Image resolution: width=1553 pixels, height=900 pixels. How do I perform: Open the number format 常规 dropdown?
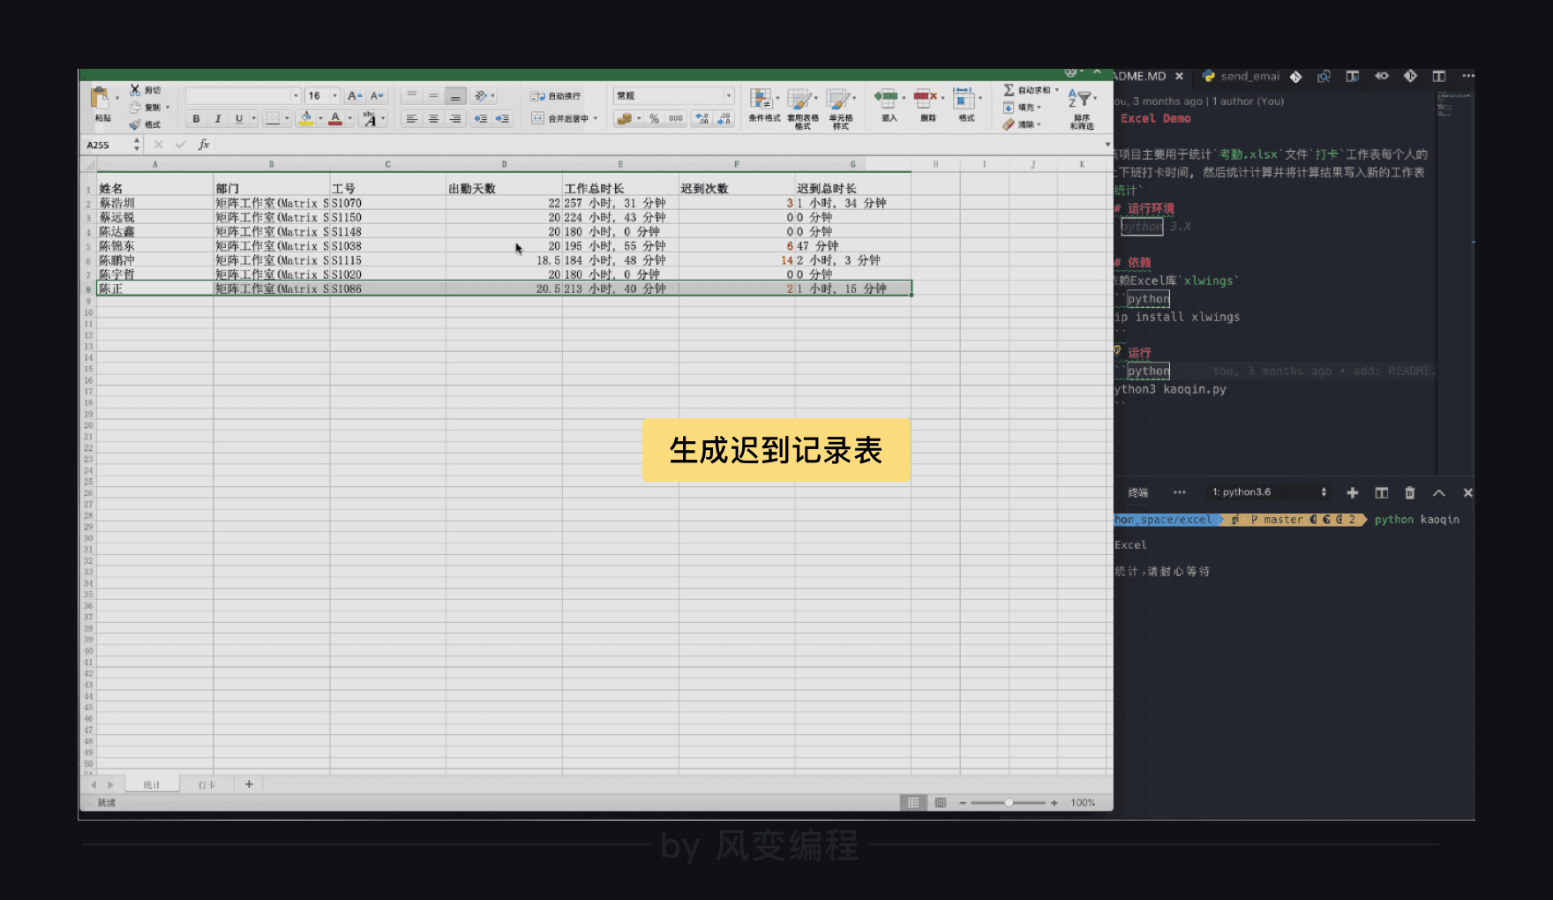728,96
